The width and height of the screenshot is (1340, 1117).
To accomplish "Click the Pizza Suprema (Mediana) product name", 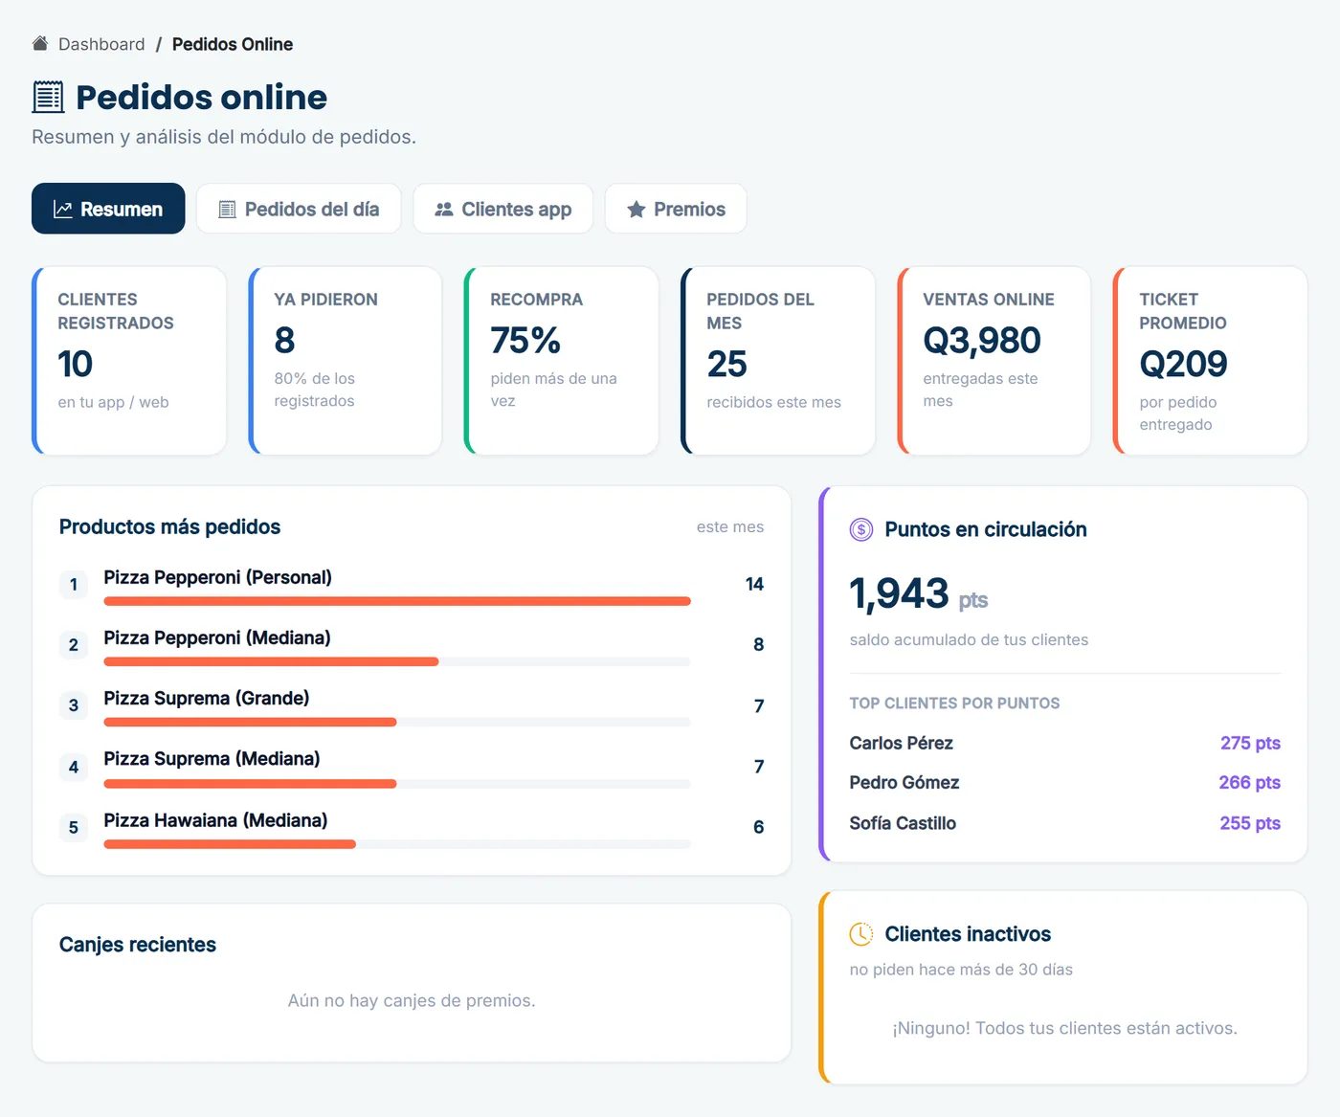I will click(x=212, y=758).
